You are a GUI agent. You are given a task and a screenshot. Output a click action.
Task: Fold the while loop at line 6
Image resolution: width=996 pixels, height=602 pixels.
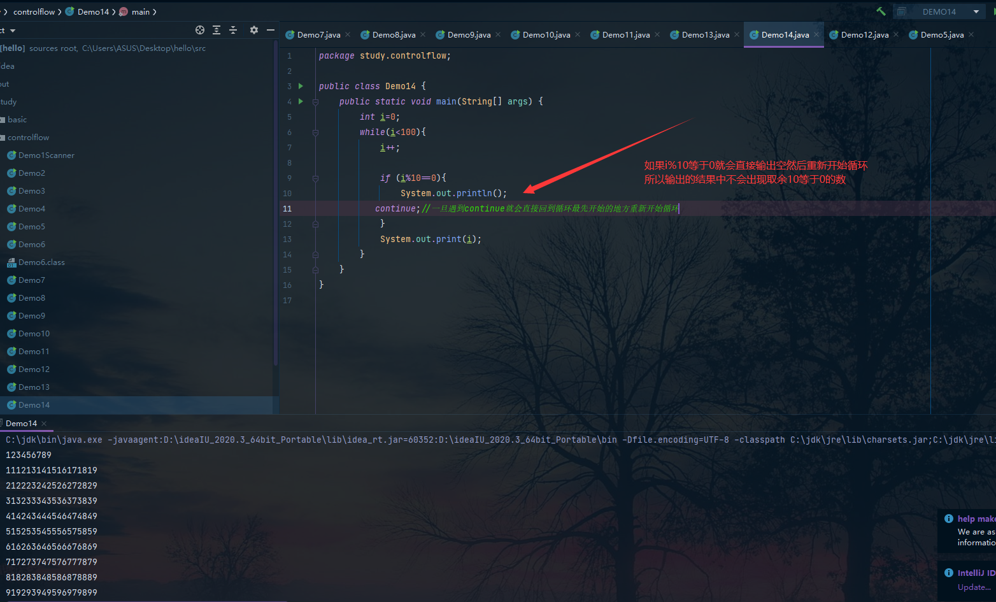(315, 132)
